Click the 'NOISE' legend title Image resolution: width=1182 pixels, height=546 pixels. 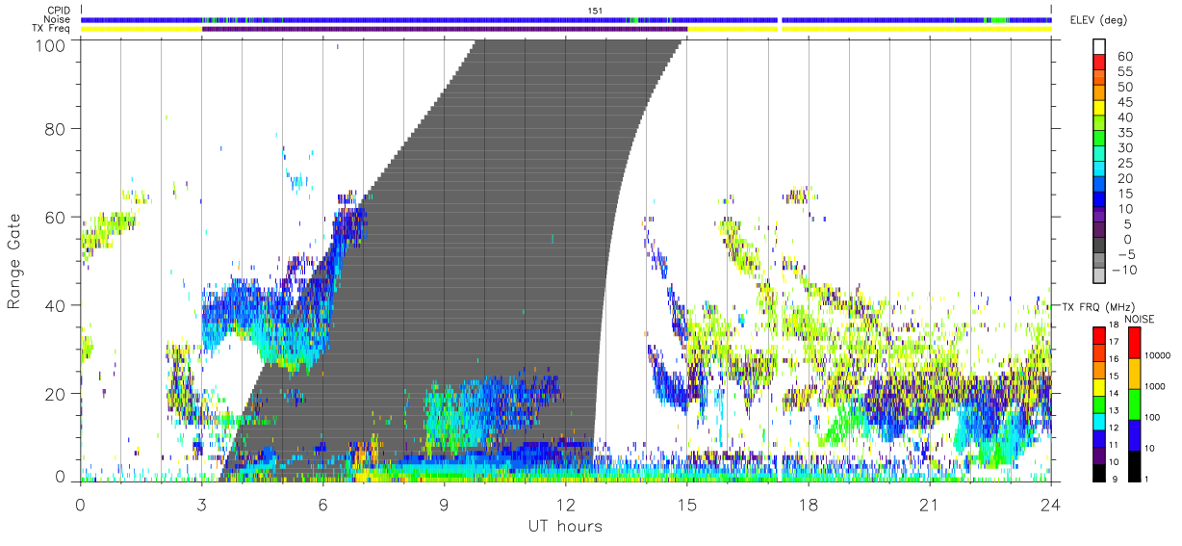[1139, 319]
